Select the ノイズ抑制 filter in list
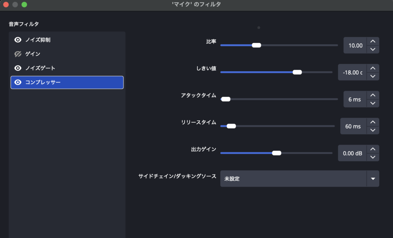This screenshot has width=393, height=238. (x=43, y=40)
